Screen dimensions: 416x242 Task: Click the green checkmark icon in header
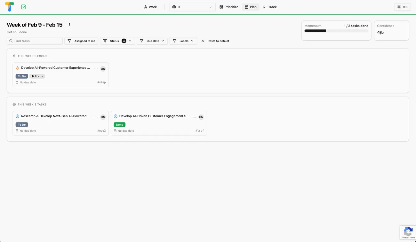click(x=23, y=7)
